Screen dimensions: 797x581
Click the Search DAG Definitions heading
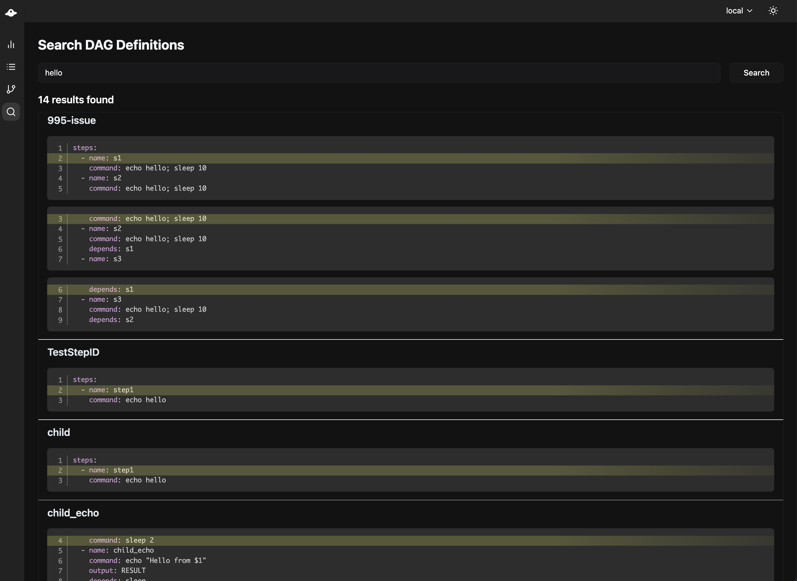[x=111, y=45]
